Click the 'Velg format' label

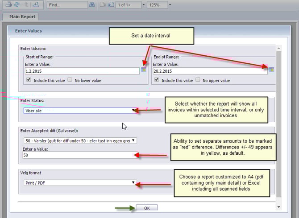tap(30, 173)
